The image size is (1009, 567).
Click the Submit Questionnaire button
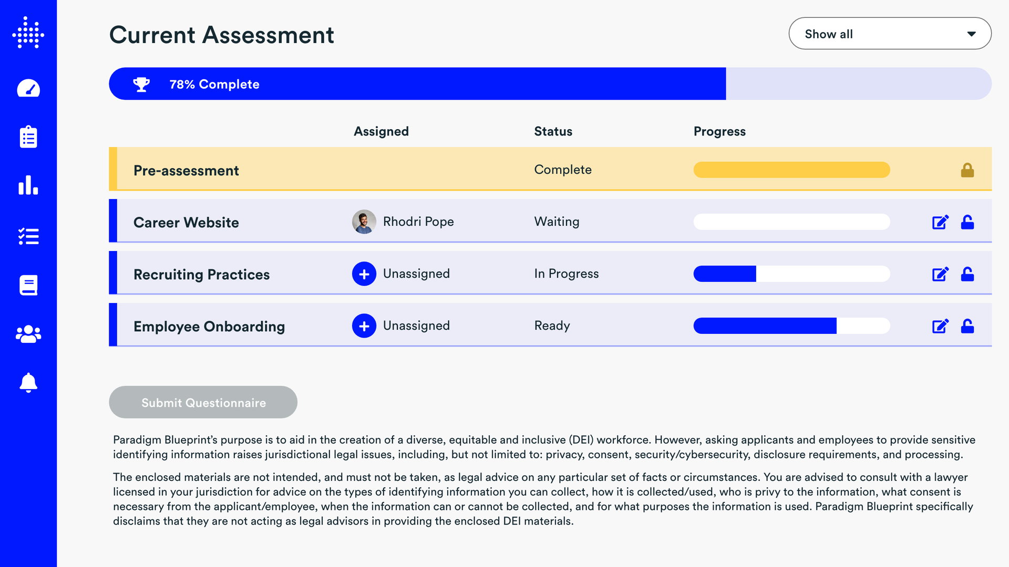pos(203,403)
